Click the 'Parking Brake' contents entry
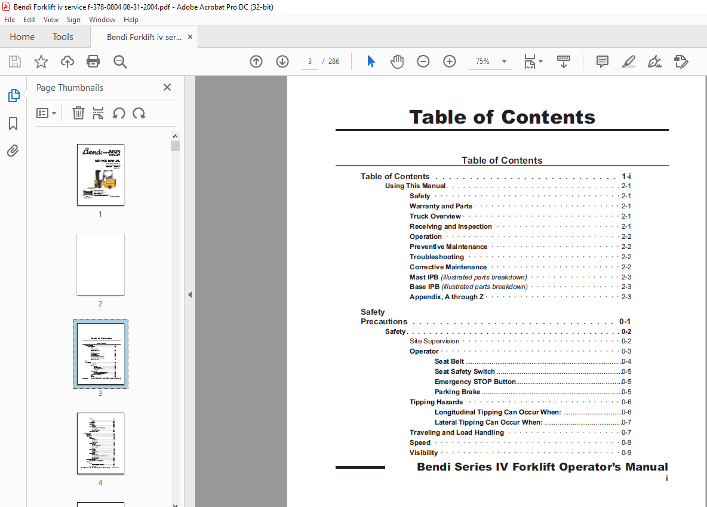 pyautogui.click(x=457, y=392)
